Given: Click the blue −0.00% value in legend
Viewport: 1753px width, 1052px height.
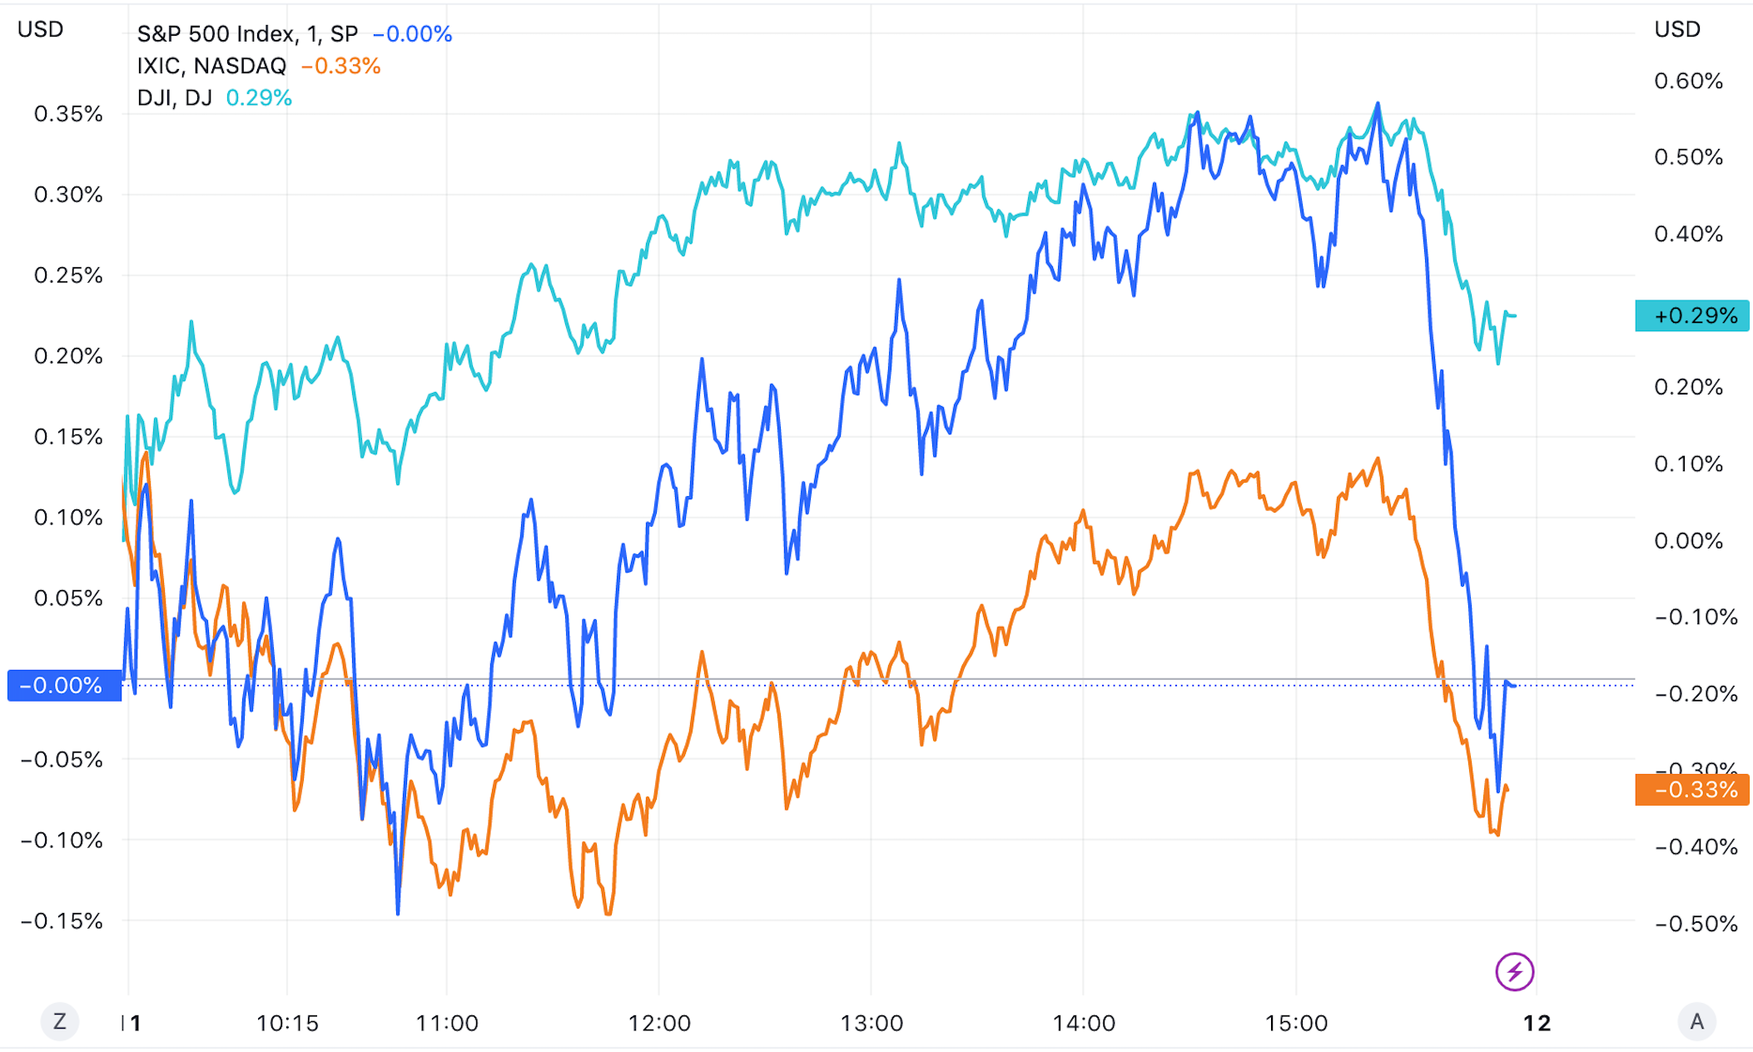Looking at the screenshot, I should [412, 34].
